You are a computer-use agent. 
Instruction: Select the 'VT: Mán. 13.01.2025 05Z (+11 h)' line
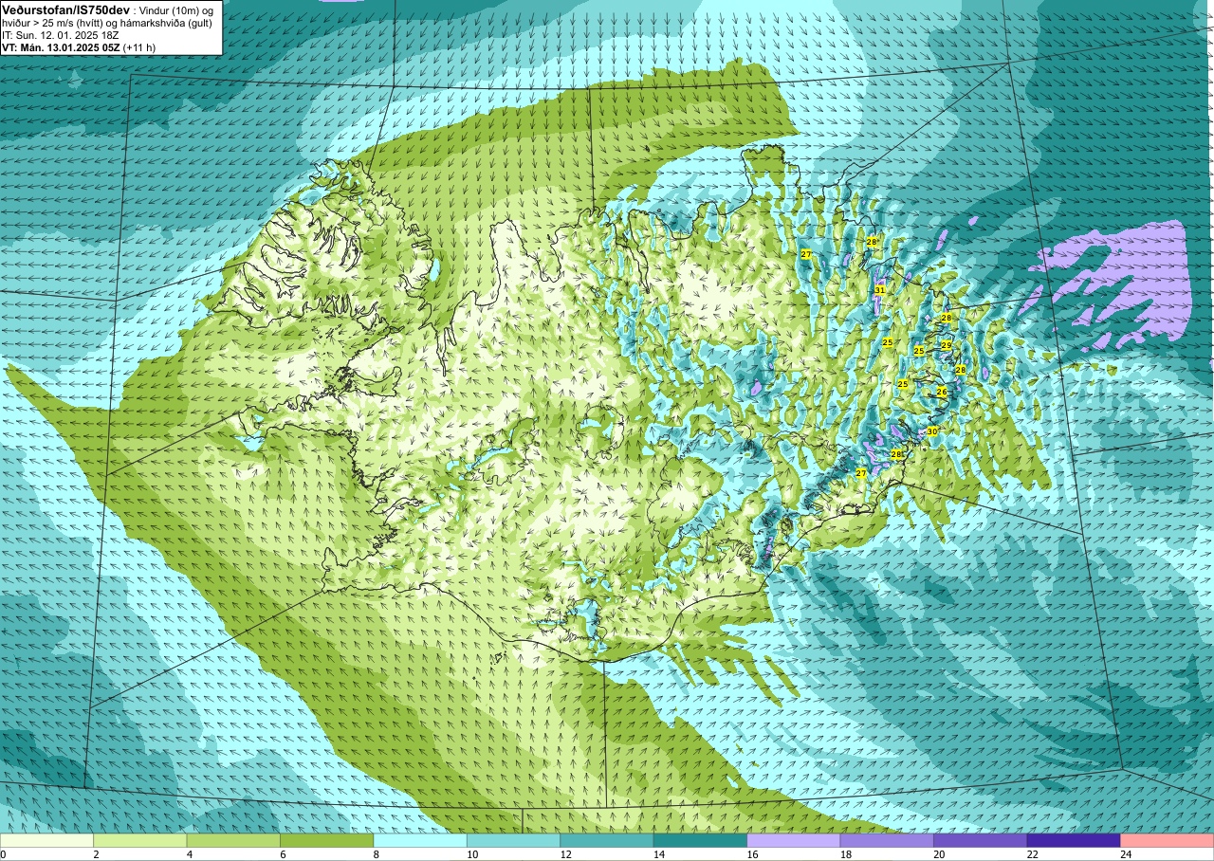coord(79,47)
